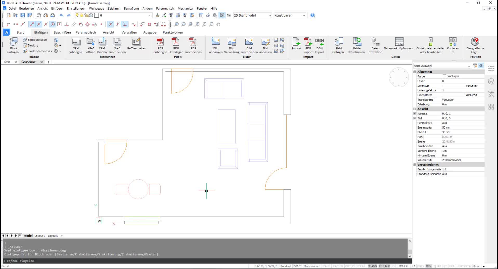Click XRef öffnen icon
Image resolution: width=498 pixels, height=269 pixels.
90,42
